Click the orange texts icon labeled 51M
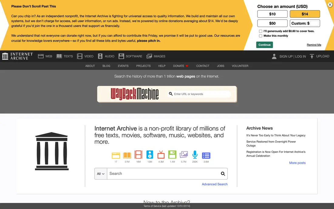 coord(127,155)
